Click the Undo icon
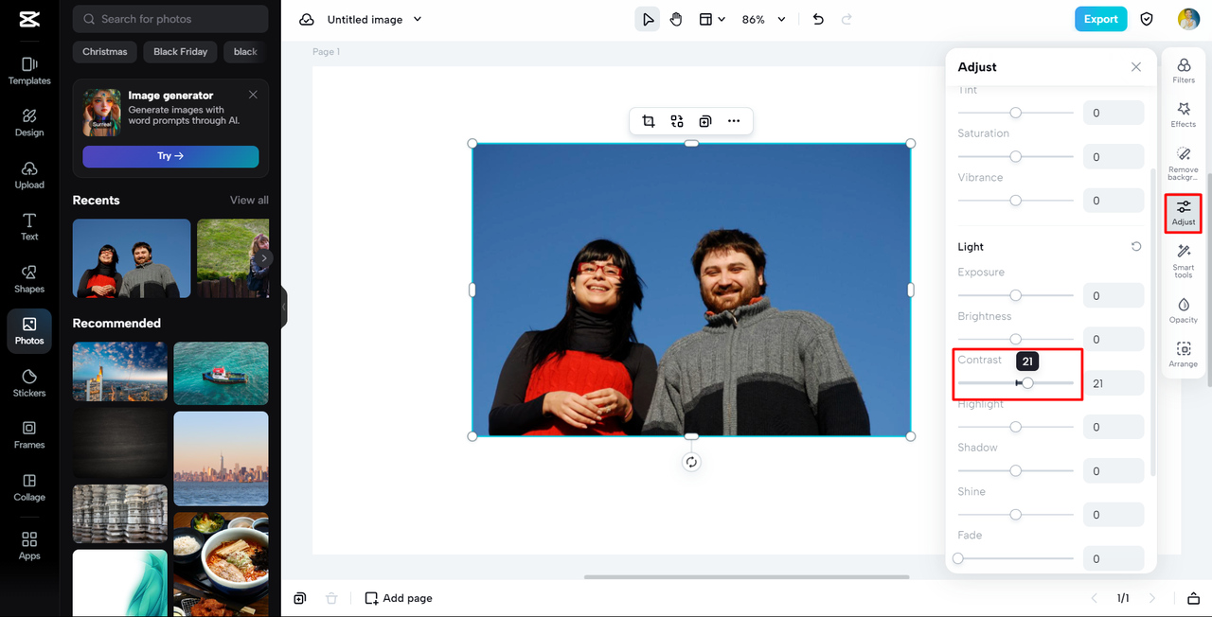The height and width of the screenshot is (617, 1212). [817, 18]
